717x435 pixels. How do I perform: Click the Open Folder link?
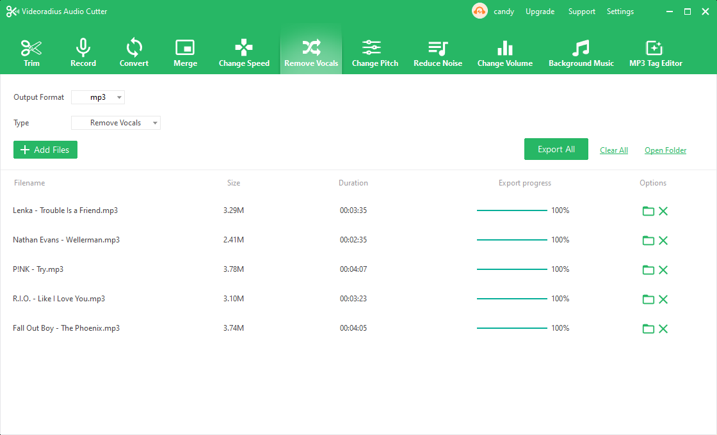coord(665,150)
